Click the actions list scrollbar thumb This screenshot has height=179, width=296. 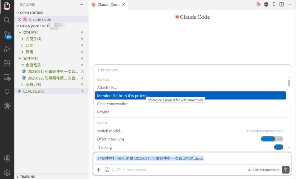click(289, 83)
